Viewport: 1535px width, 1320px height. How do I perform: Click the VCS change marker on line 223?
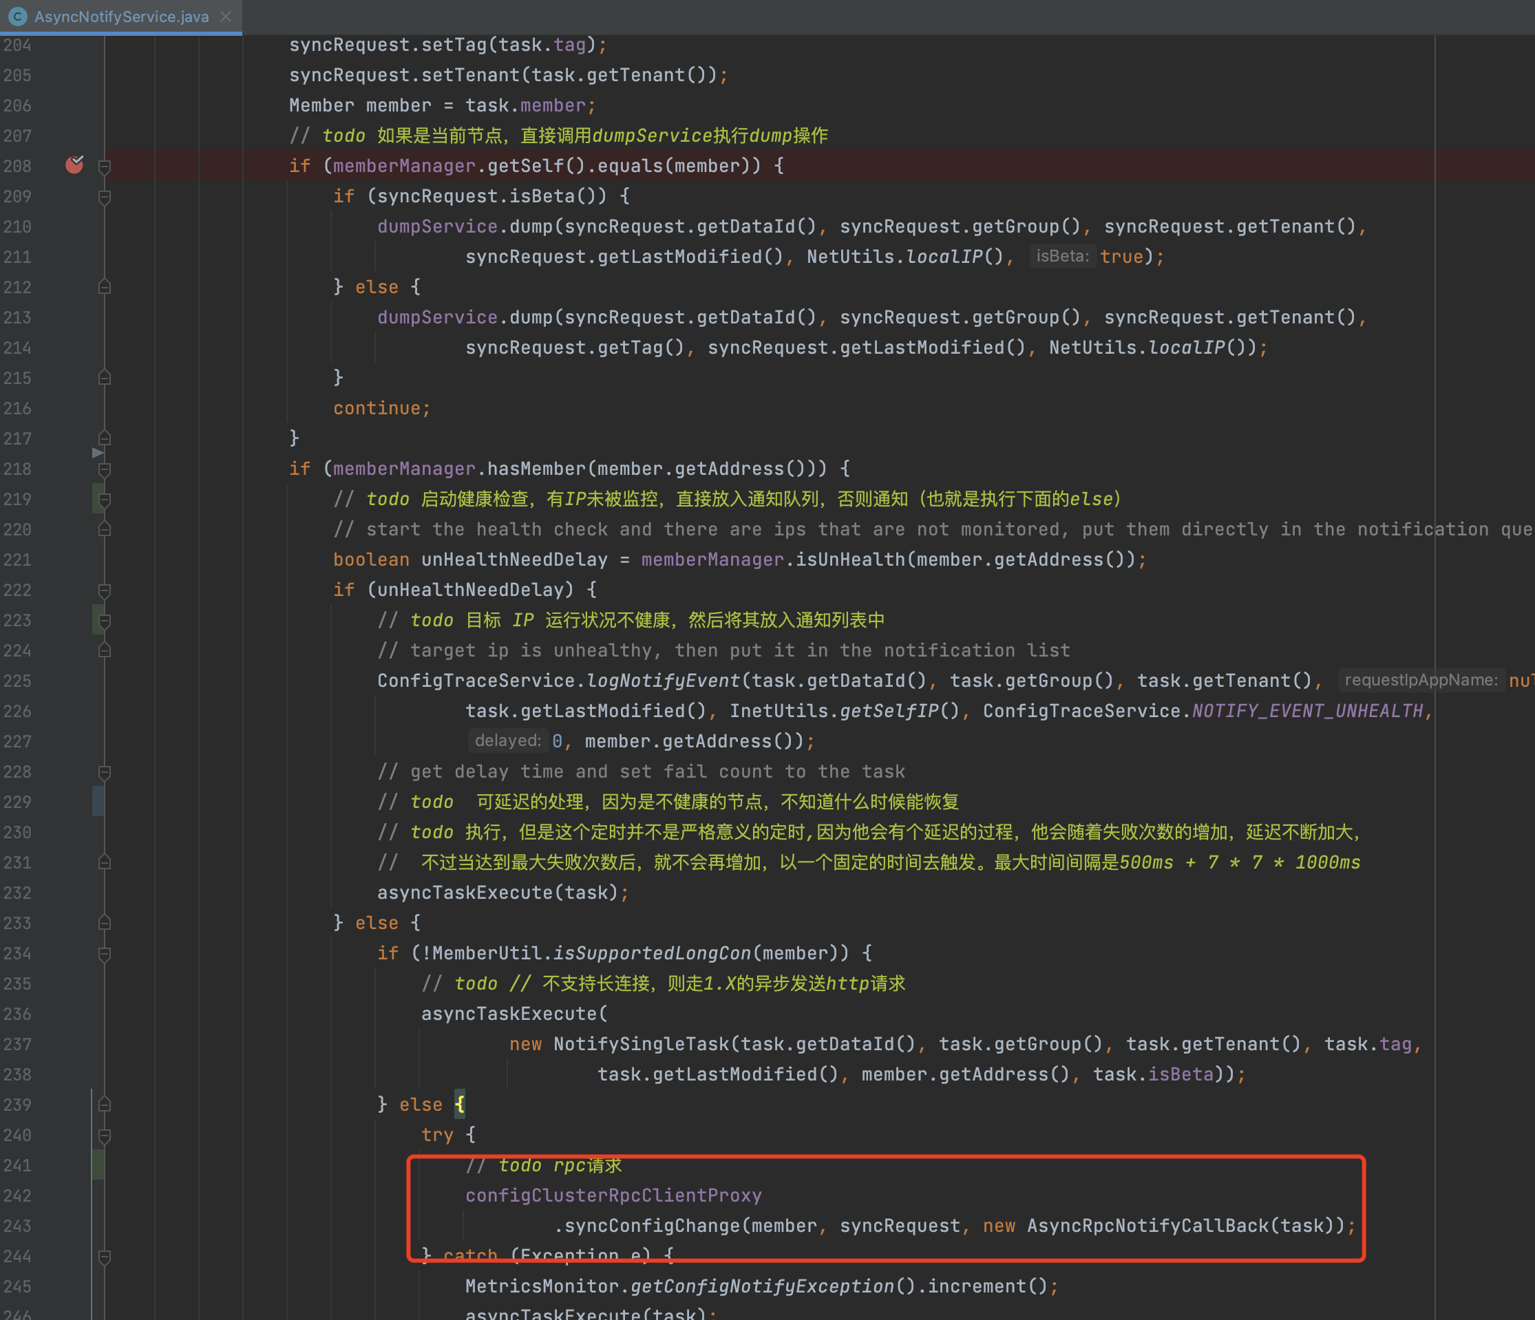click(97, 619)
